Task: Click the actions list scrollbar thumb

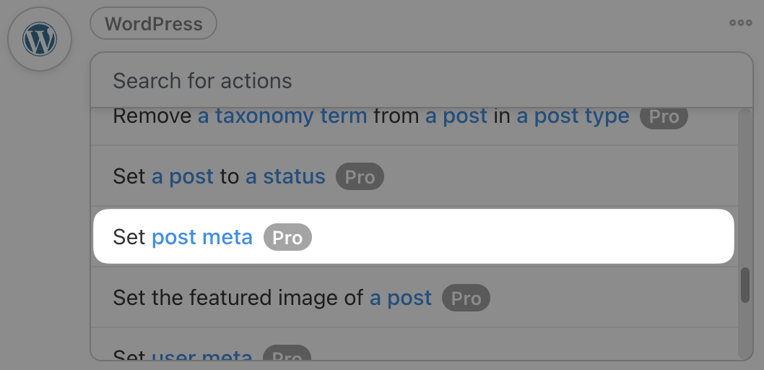Action: click(x=745, y=285)
